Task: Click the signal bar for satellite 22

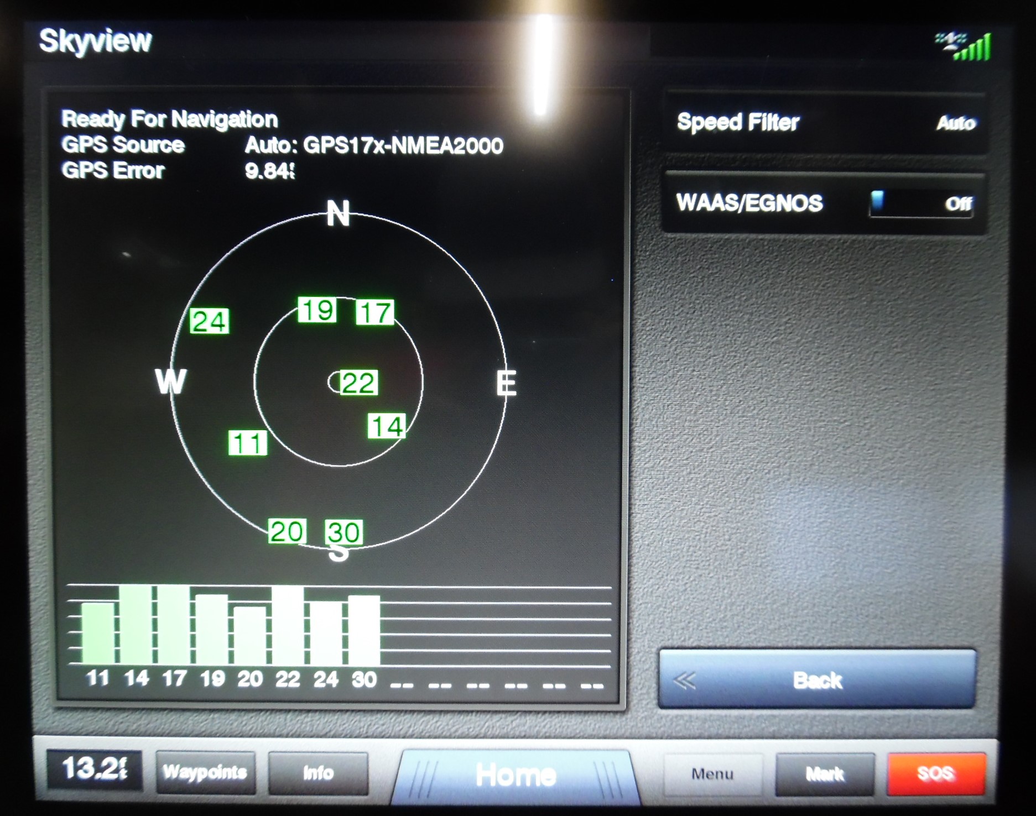Action: pos(288,625)
